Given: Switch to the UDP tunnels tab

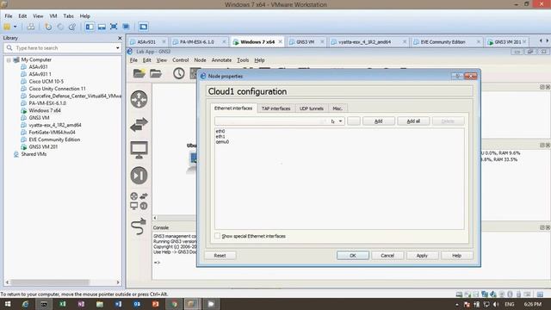Looking at the screenshot, I should click(x=312, y=108).
